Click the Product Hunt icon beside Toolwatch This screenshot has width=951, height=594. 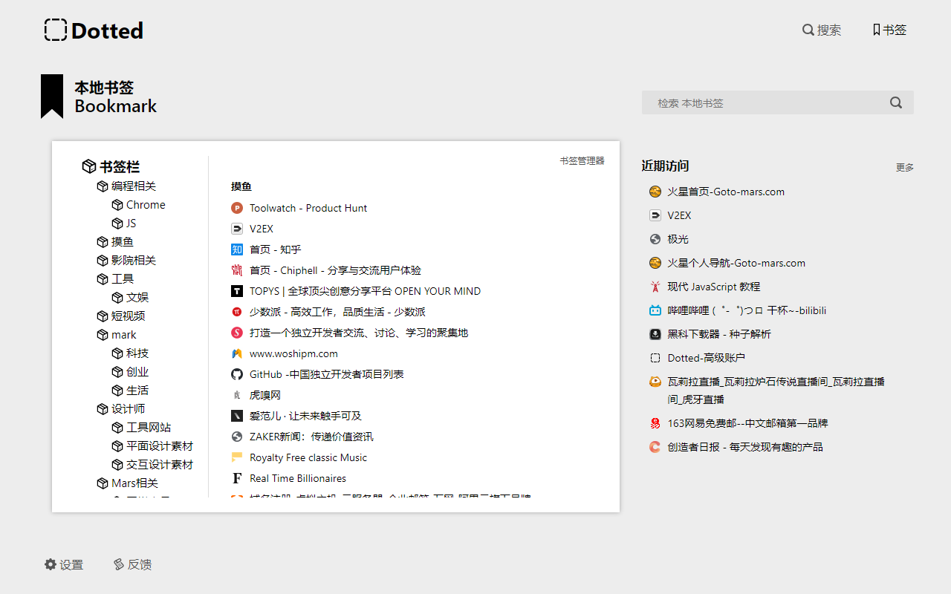point(236,208)
